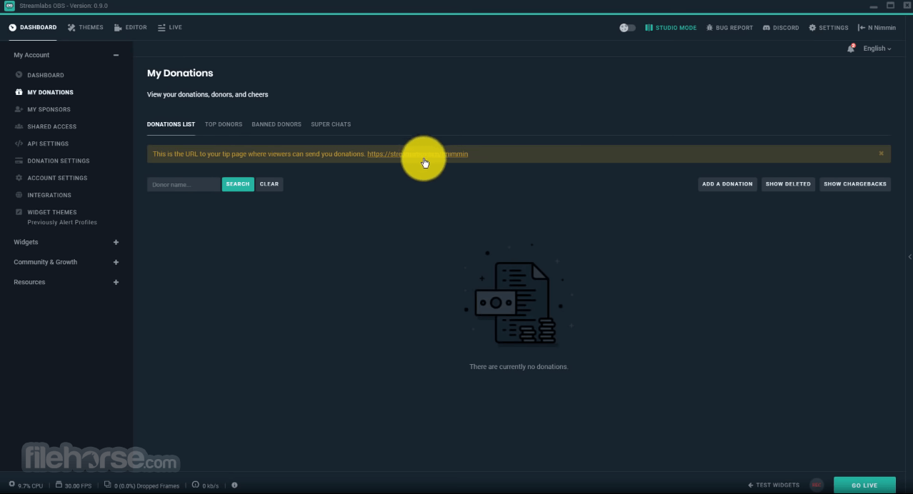
Task: Click 'There are currently no donations.' text
Action: pos(519,367)
